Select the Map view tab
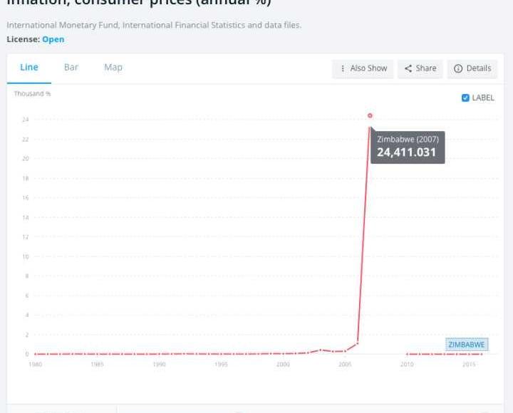 coord(113,68)
